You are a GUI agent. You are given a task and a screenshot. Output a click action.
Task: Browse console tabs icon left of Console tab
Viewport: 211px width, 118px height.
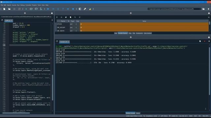click(x=57, y=41)
